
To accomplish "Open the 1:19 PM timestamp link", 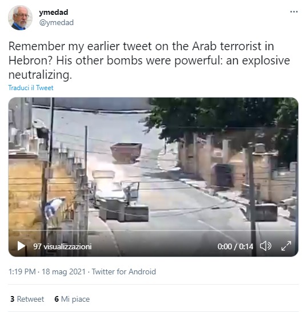I will click(22, 272).
